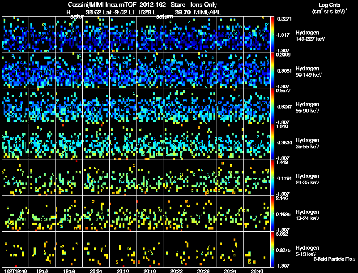Click the 162T19:46 start time label
Viewport: 358px width, 273px height.
tap(16, 271)
